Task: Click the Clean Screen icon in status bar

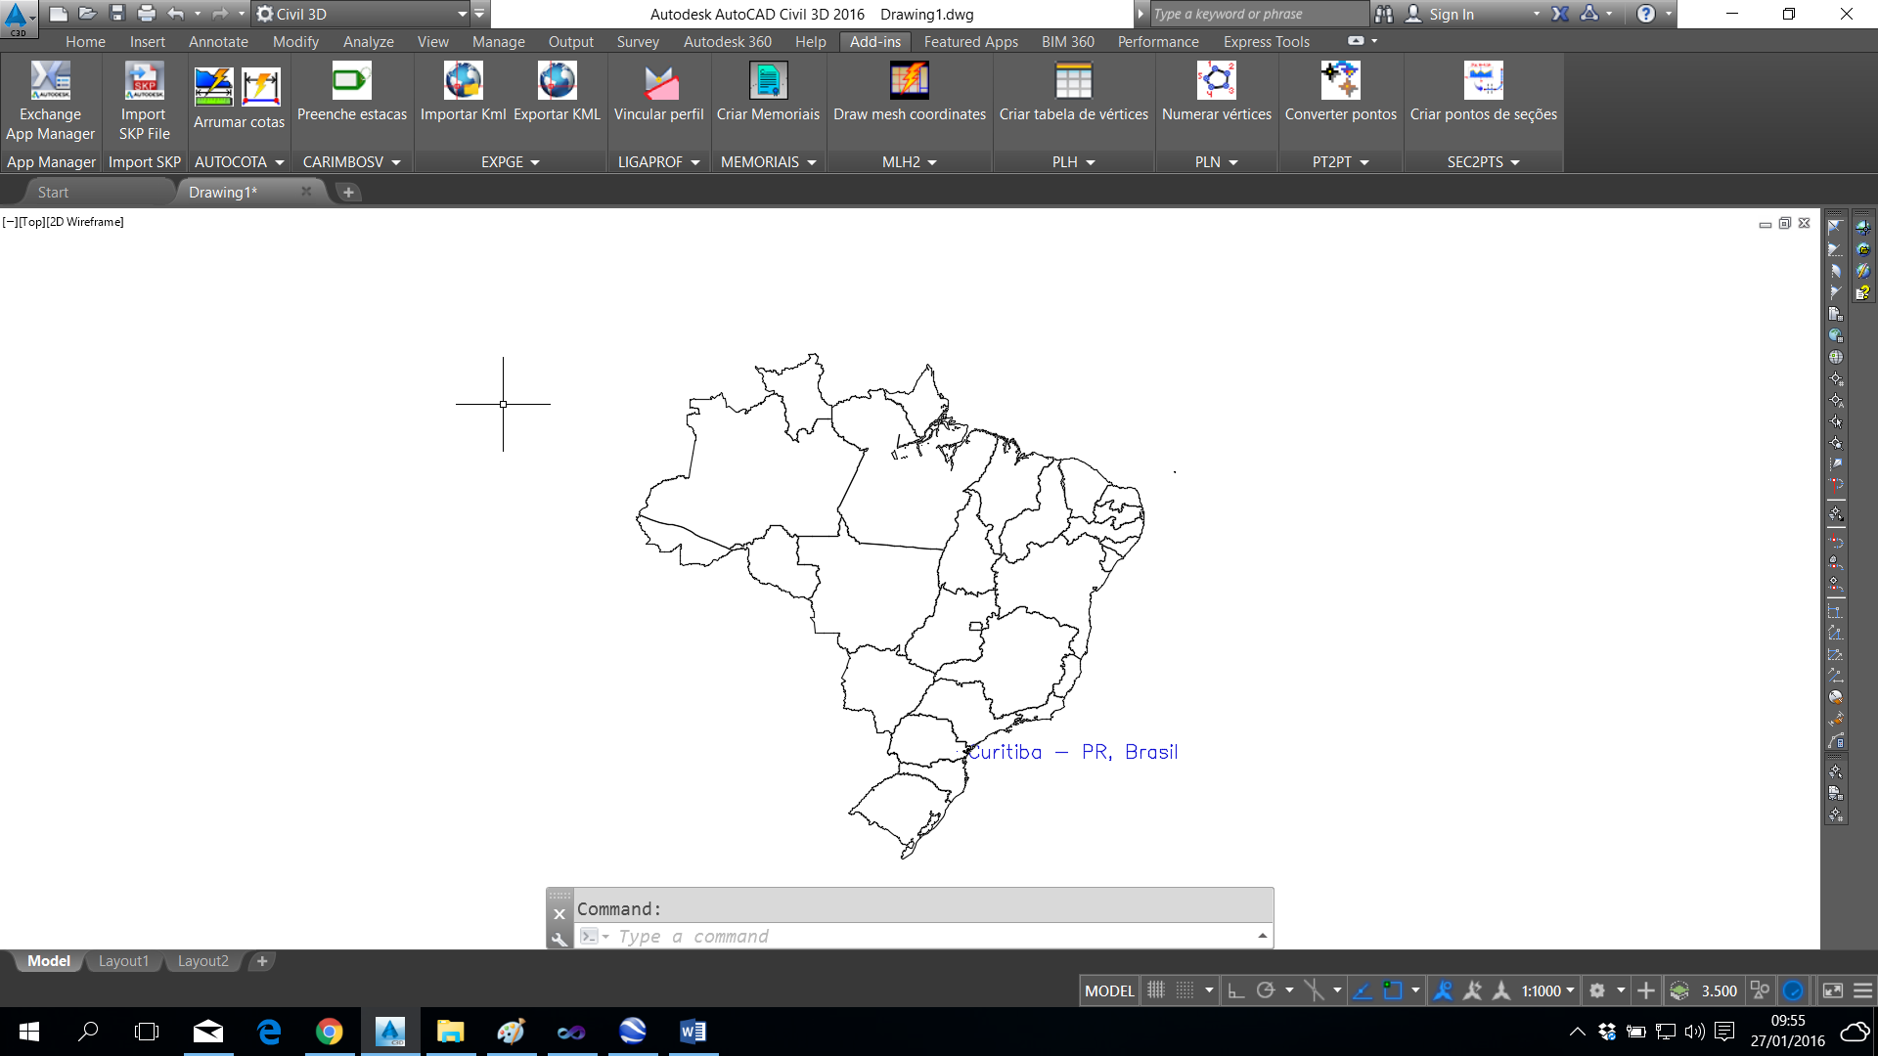Action: pyautogui.click(x=1832, y=990)
